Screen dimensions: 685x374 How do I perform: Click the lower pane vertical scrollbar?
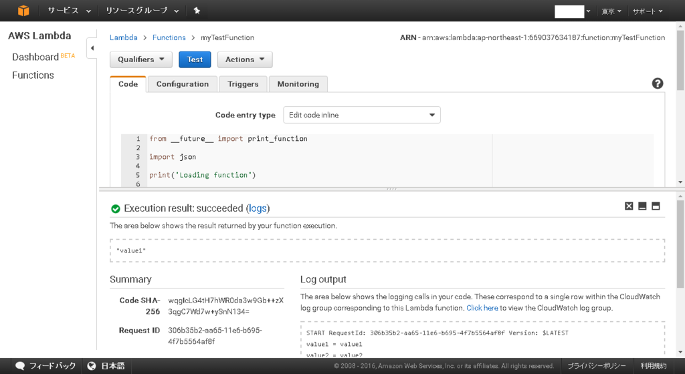tap(680, 244)
